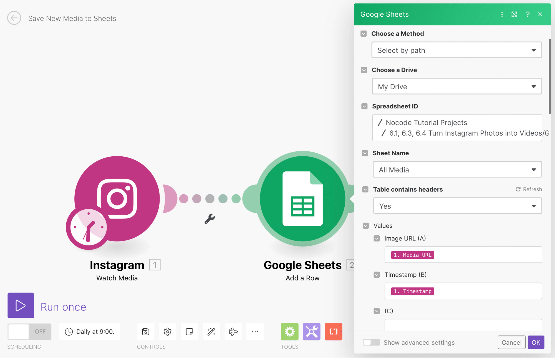Click the Run once label

pyautogui.click(x=63, y=307)
